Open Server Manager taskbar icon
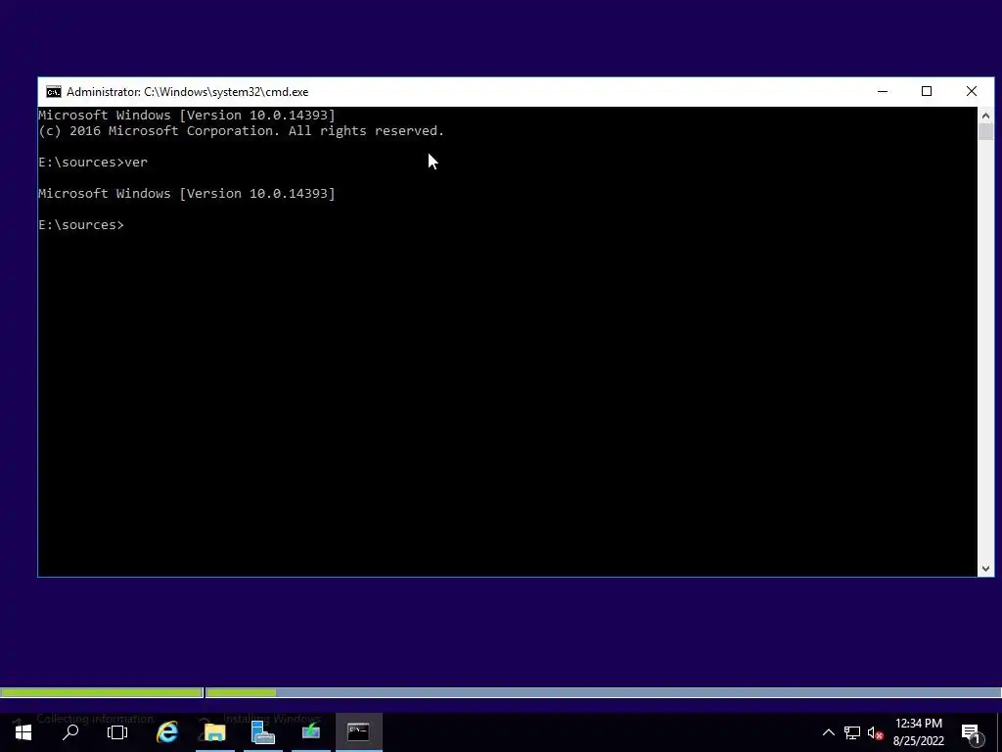The image size is (1002, 752). 263,732
